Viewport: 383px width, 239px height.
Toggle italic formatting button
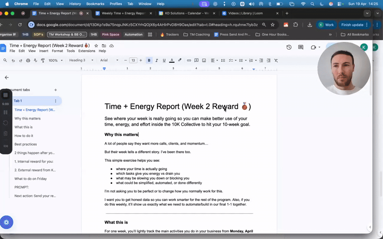pos(157,60)
